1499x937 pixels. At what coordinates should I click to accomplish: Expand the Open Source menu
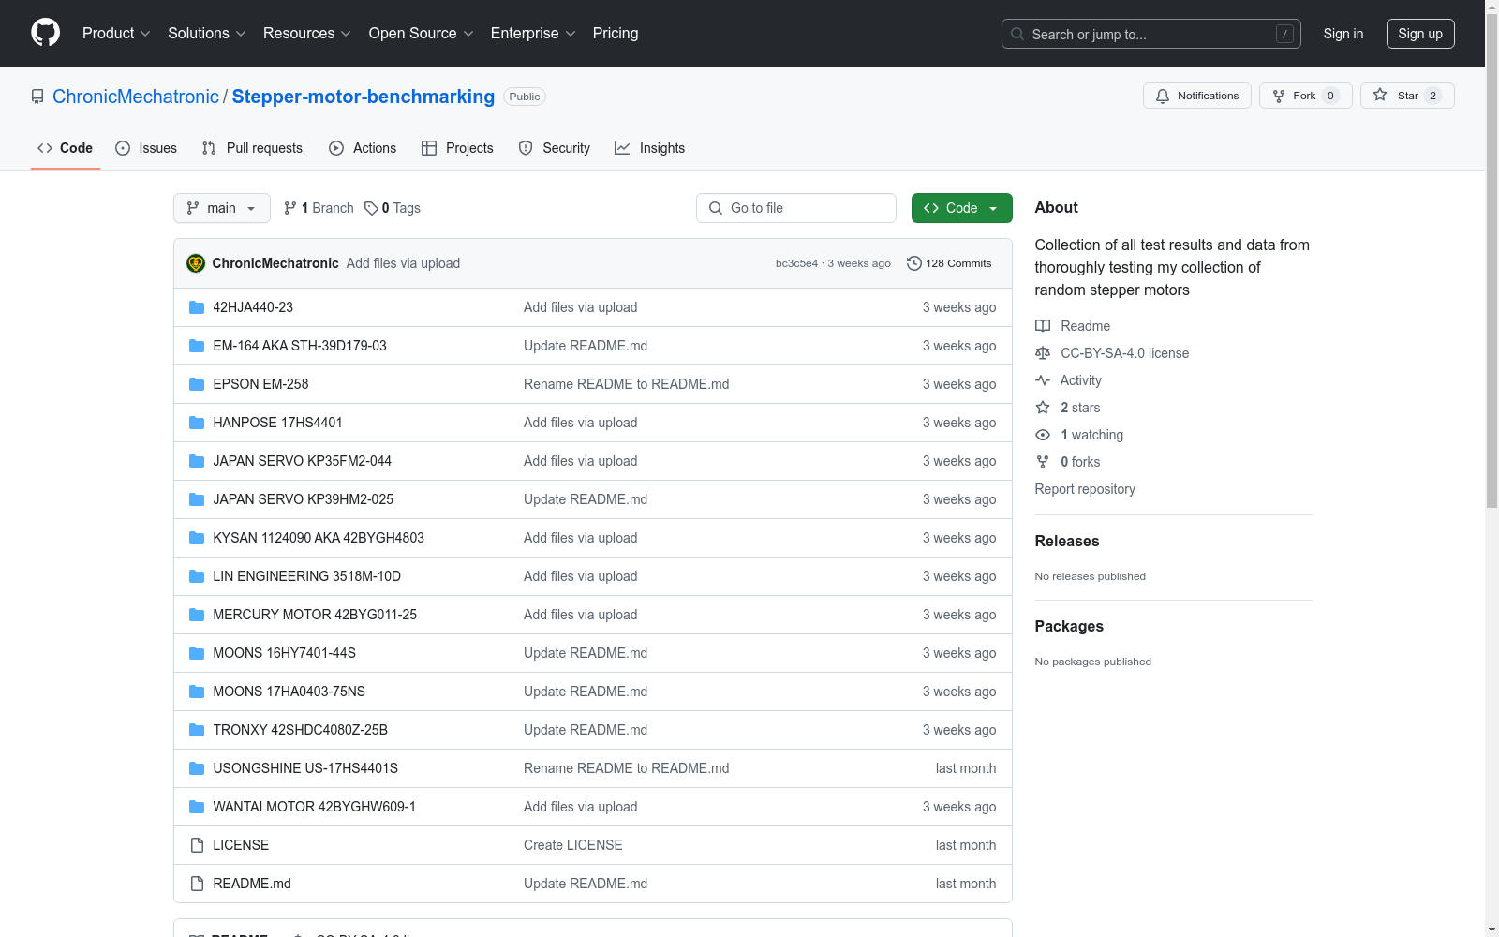tap(422, 33)
